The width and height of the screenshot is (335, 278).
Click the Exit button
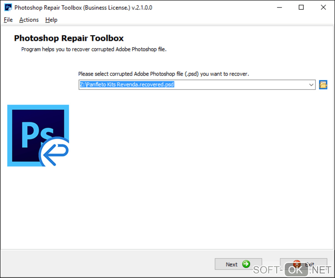click(303, 264)
